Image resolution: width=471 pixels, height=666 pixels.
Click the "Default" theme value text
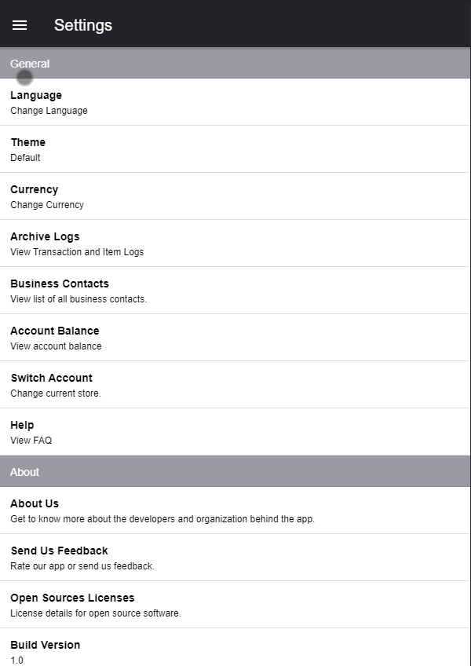click(x=25, y=158)
